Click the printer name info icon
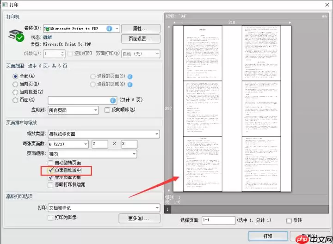 click(109, 29)
